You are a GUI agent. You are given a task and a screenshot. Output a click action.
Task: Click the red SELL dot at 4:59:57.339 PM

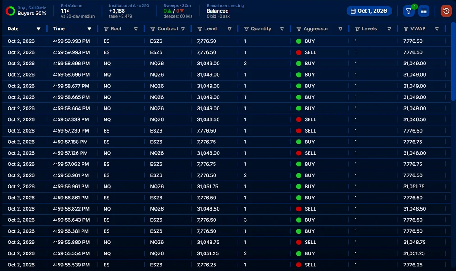pos(299,119)
